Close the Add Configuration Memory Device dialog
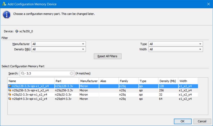Viewport: 213px width, 126px height. [x=208, y=4]
